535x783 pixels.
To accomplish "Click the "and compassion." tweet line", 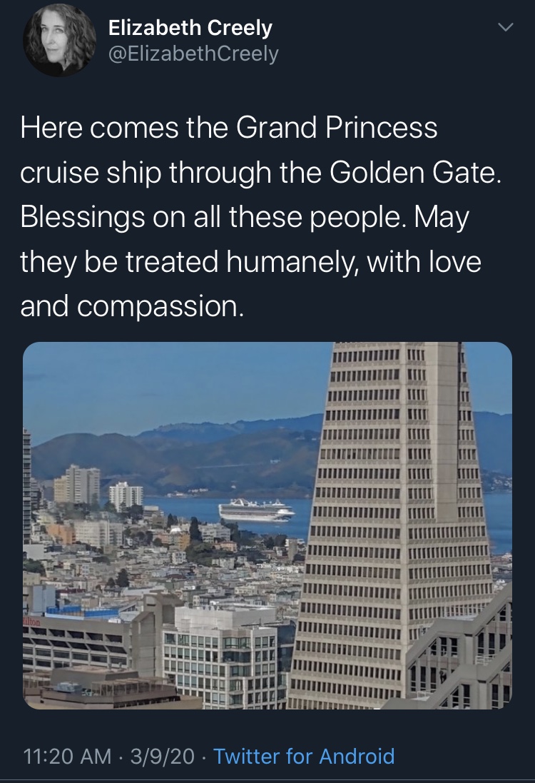I will click(x=132, y=307).
